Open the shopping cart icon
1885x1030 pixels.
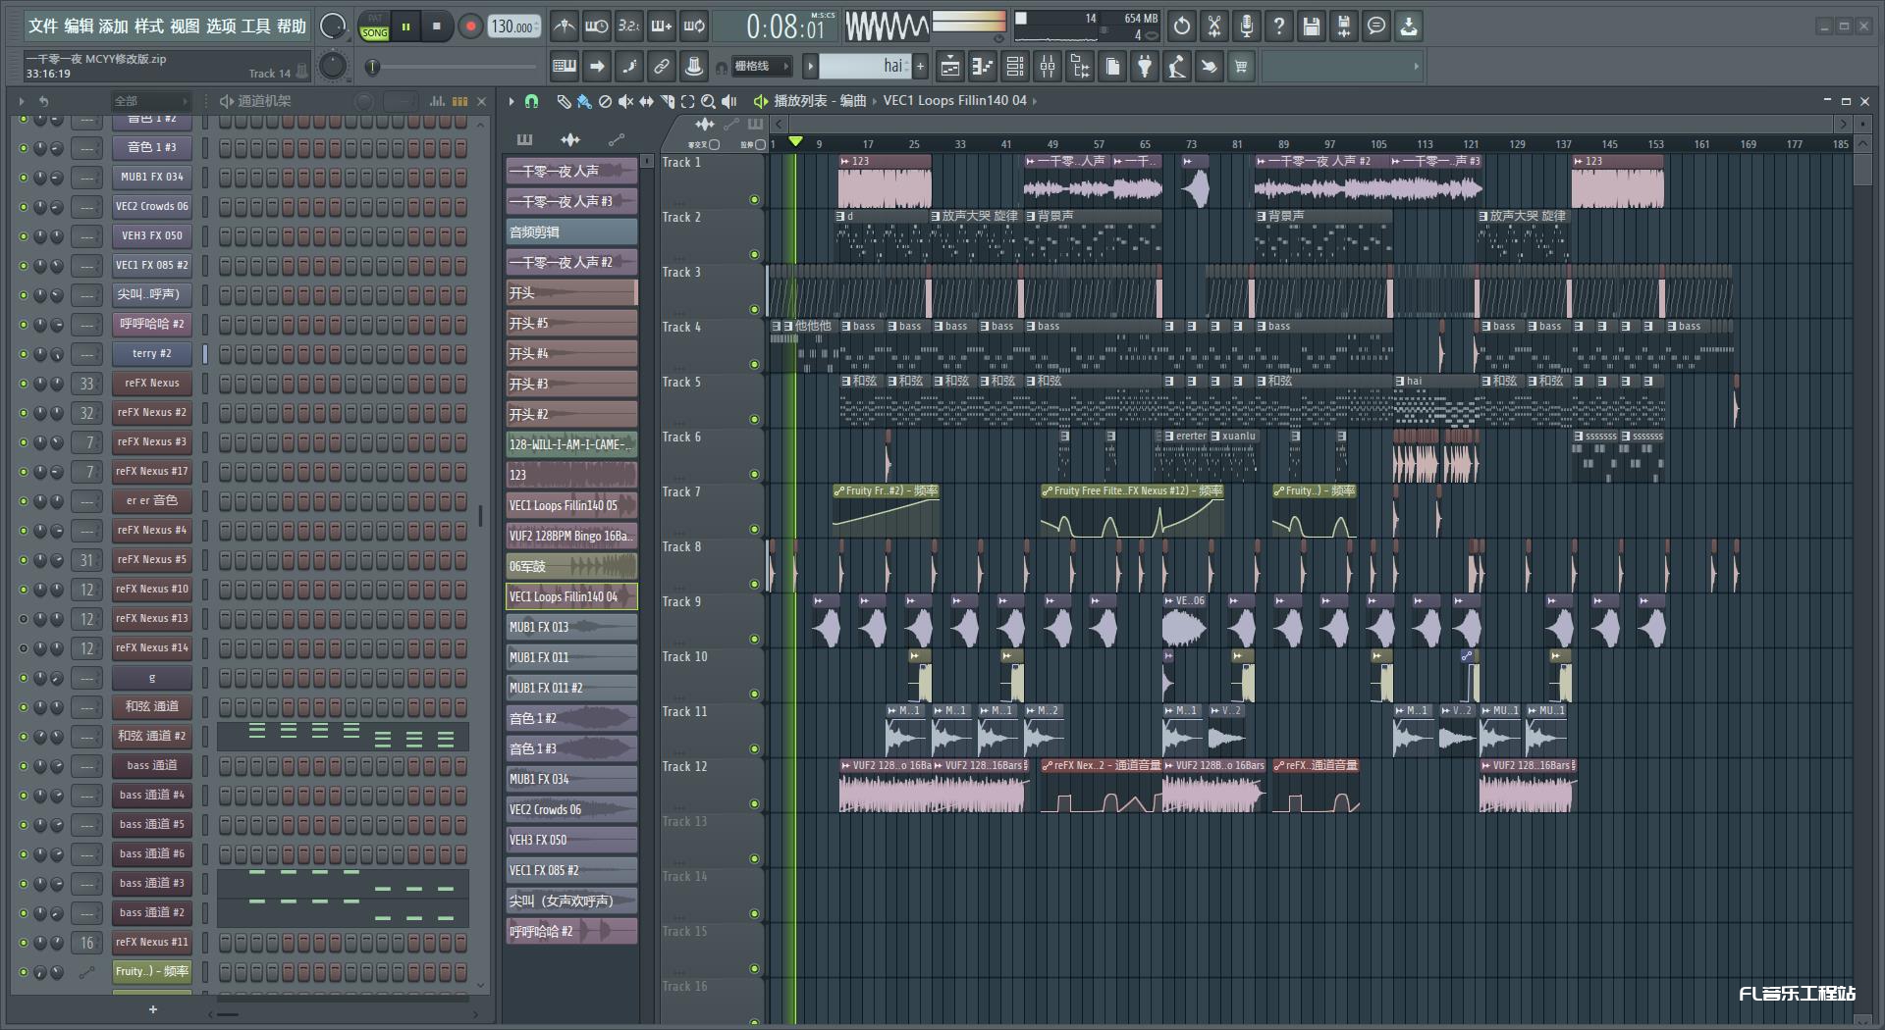[1242, 67]
